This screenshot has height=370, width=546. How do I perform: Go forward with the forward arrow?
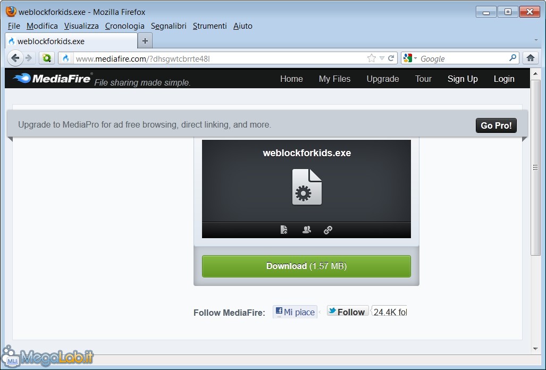coord(29,58)
